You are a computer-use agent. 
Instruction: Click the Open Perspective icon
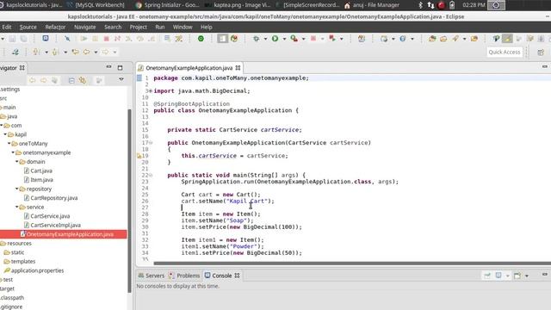tap(541, 53)
